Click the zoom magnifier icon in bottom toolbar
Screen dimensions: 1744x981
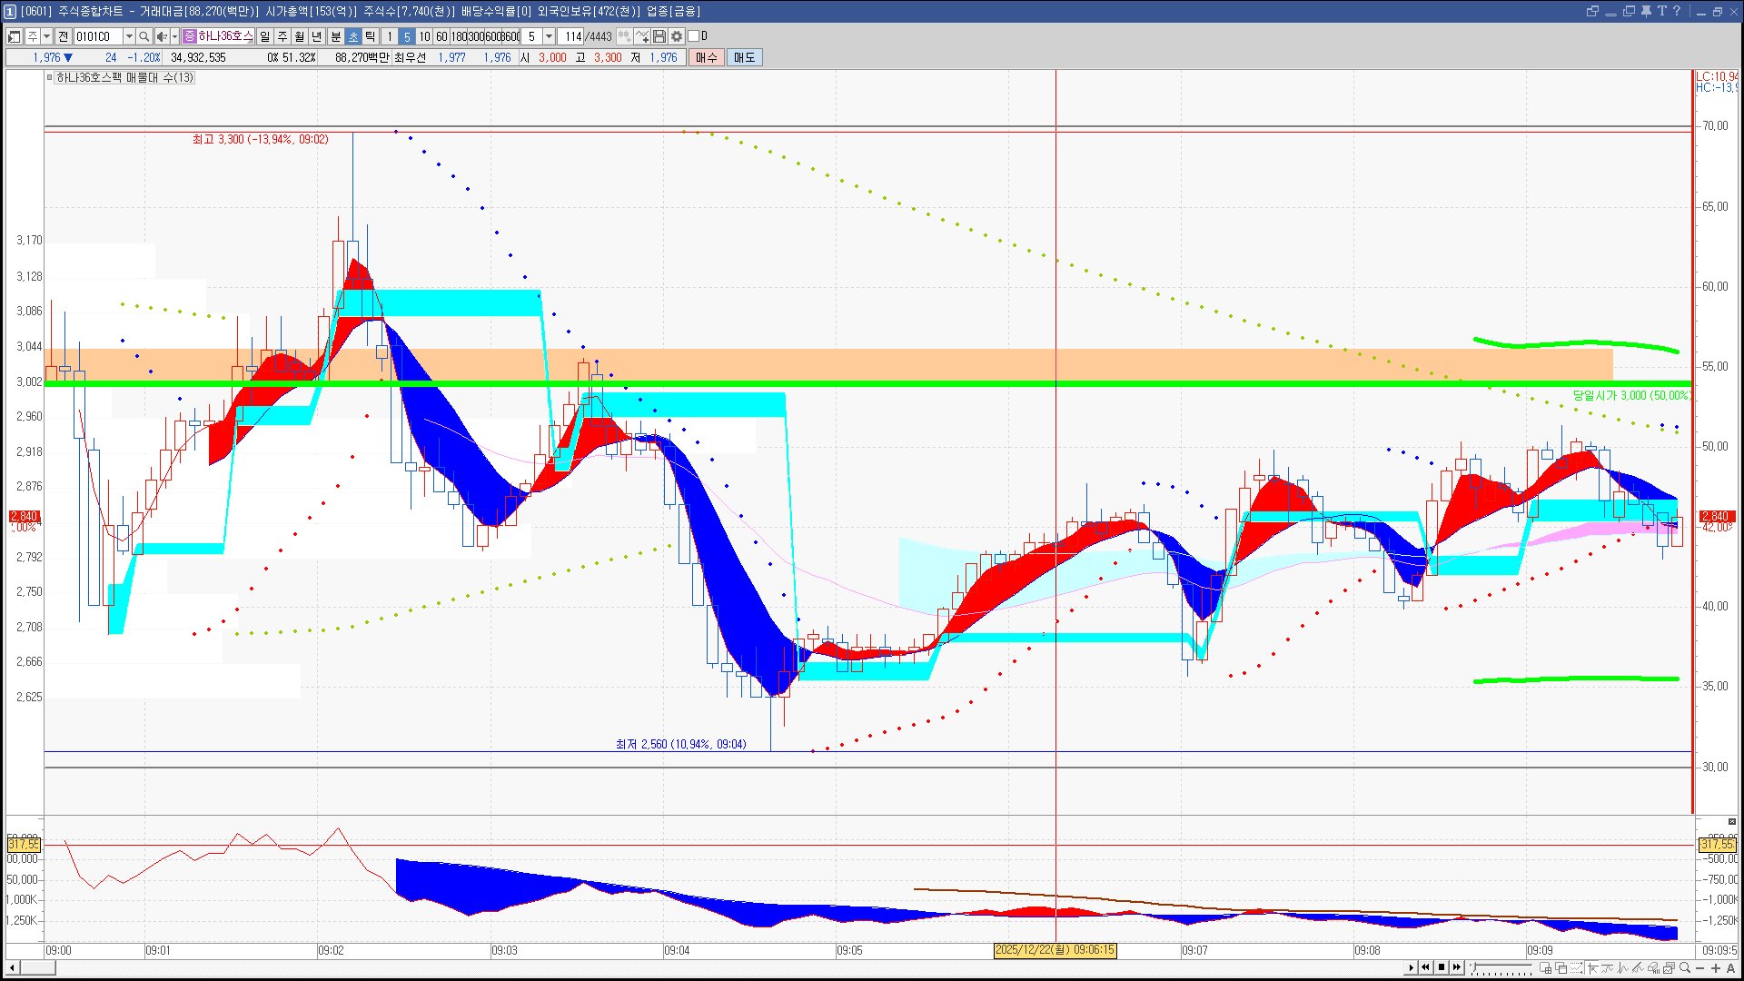[1685, 968]
